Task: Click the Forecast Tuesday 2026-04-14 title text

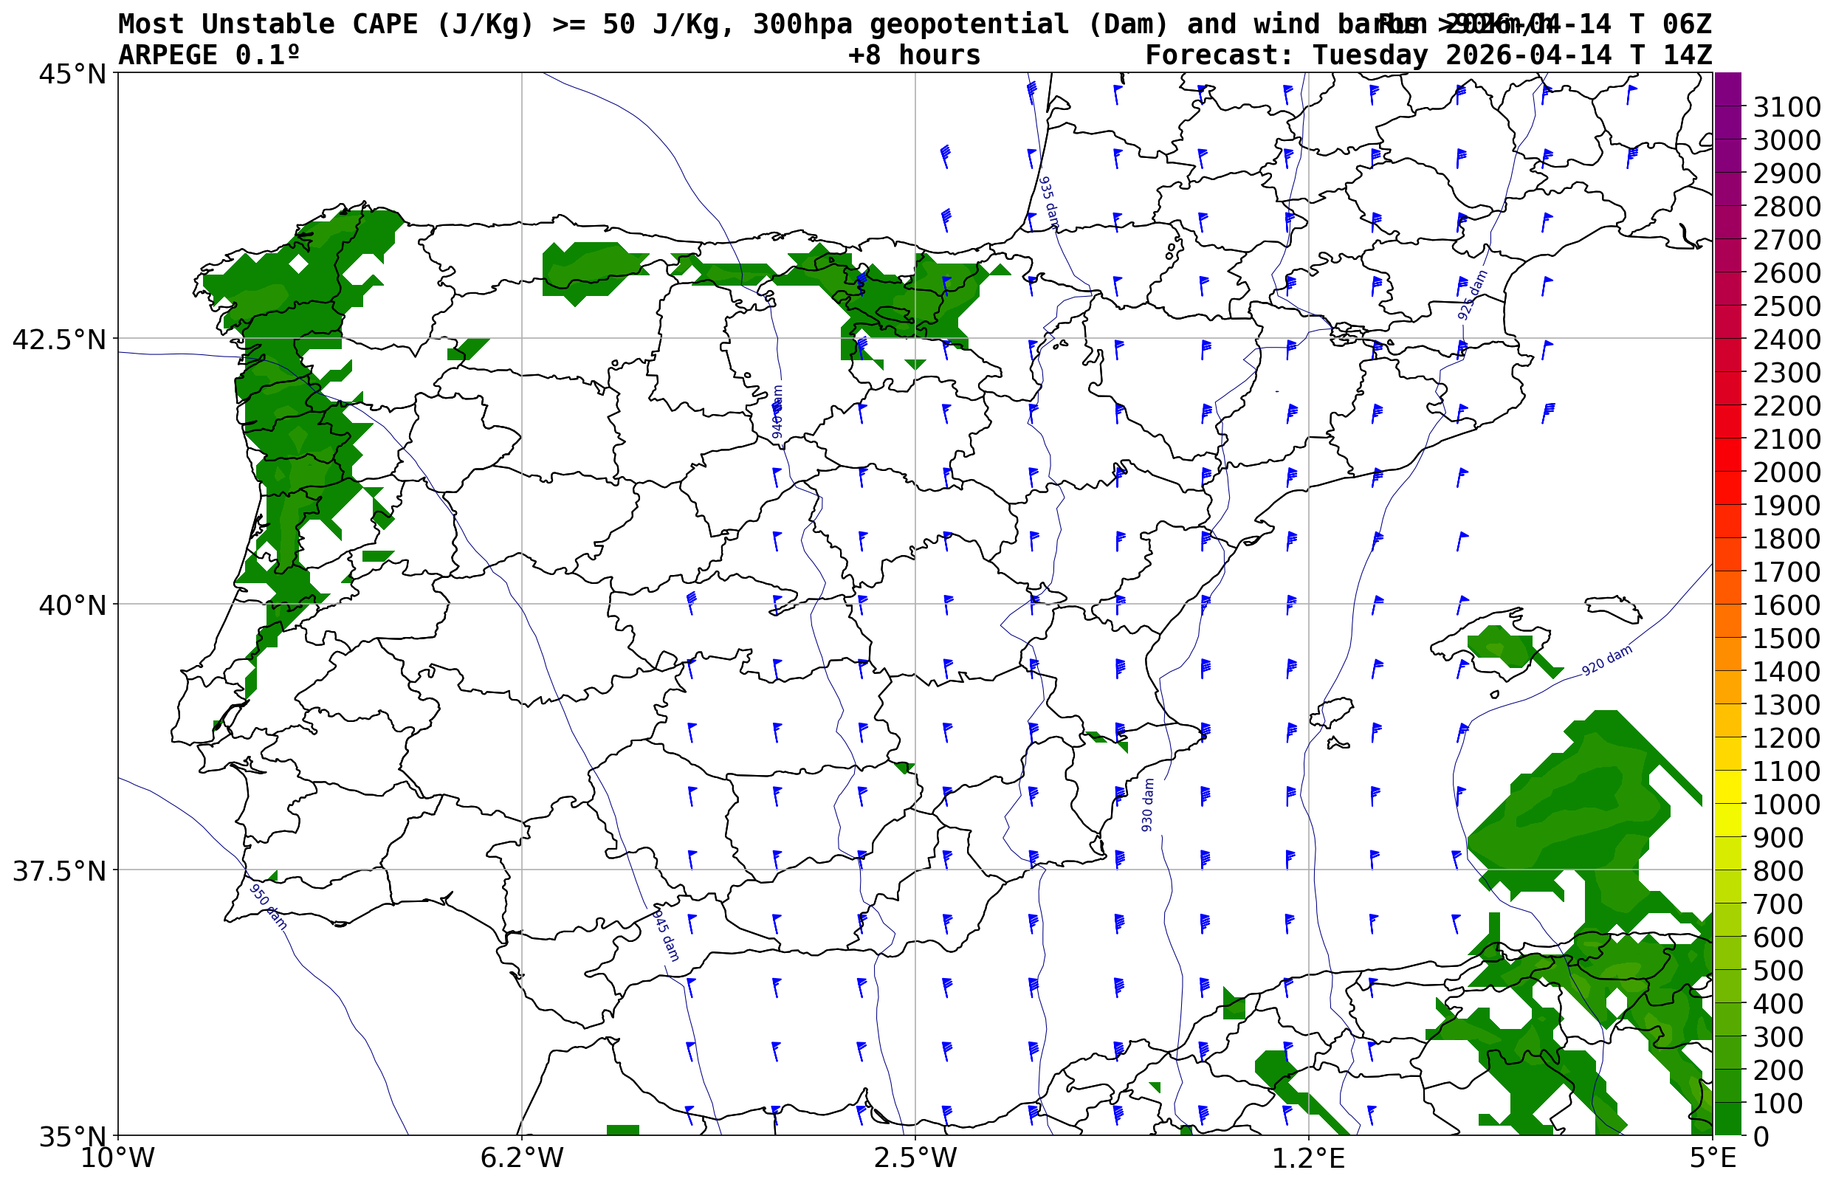Action: [1428, 55]
